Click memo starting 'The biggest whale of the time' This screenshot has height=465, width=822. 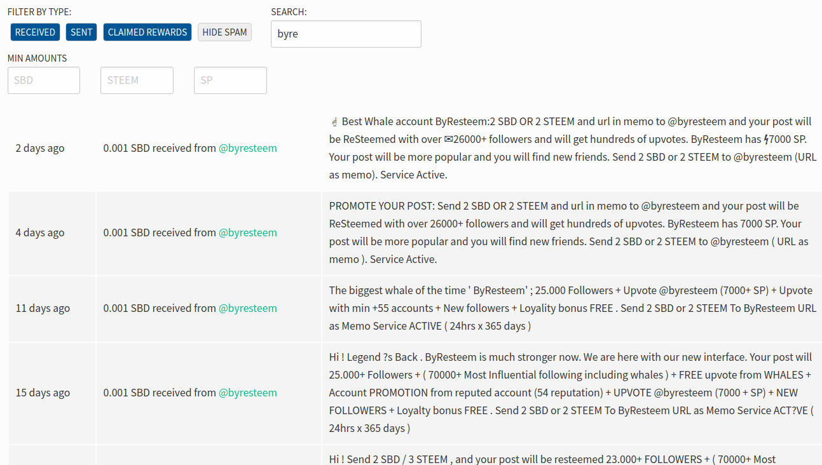pos(572,308)
